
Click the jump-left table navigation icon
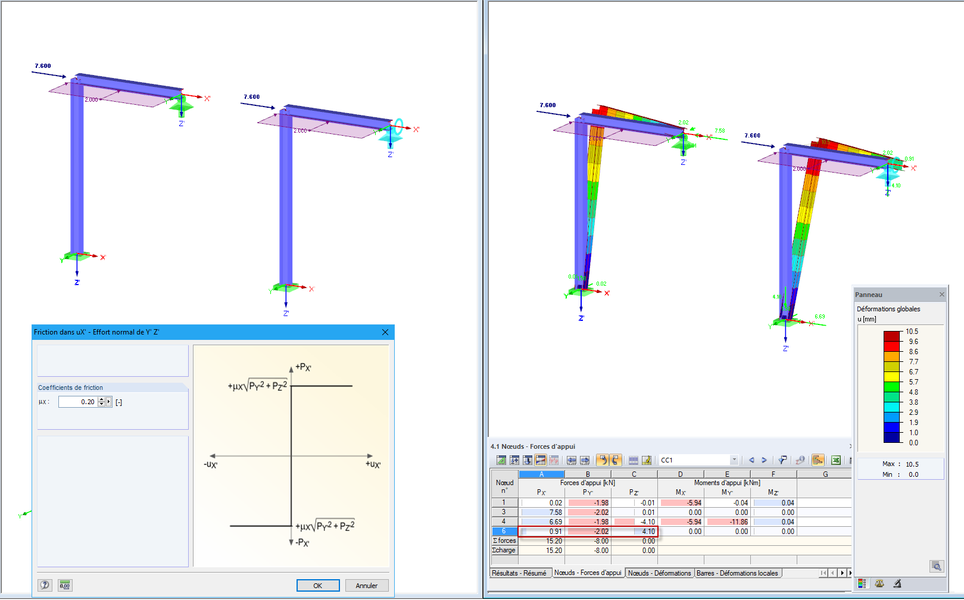(572, 460)
